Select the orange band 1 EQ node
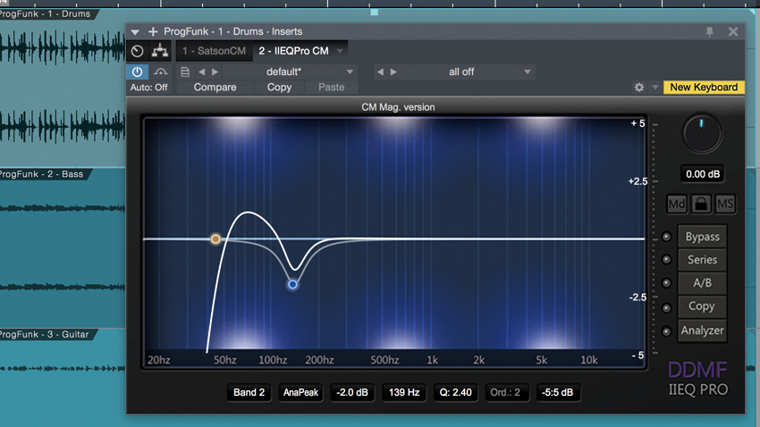This screenshot has width=760, height=427. click(x=215, y=239)
